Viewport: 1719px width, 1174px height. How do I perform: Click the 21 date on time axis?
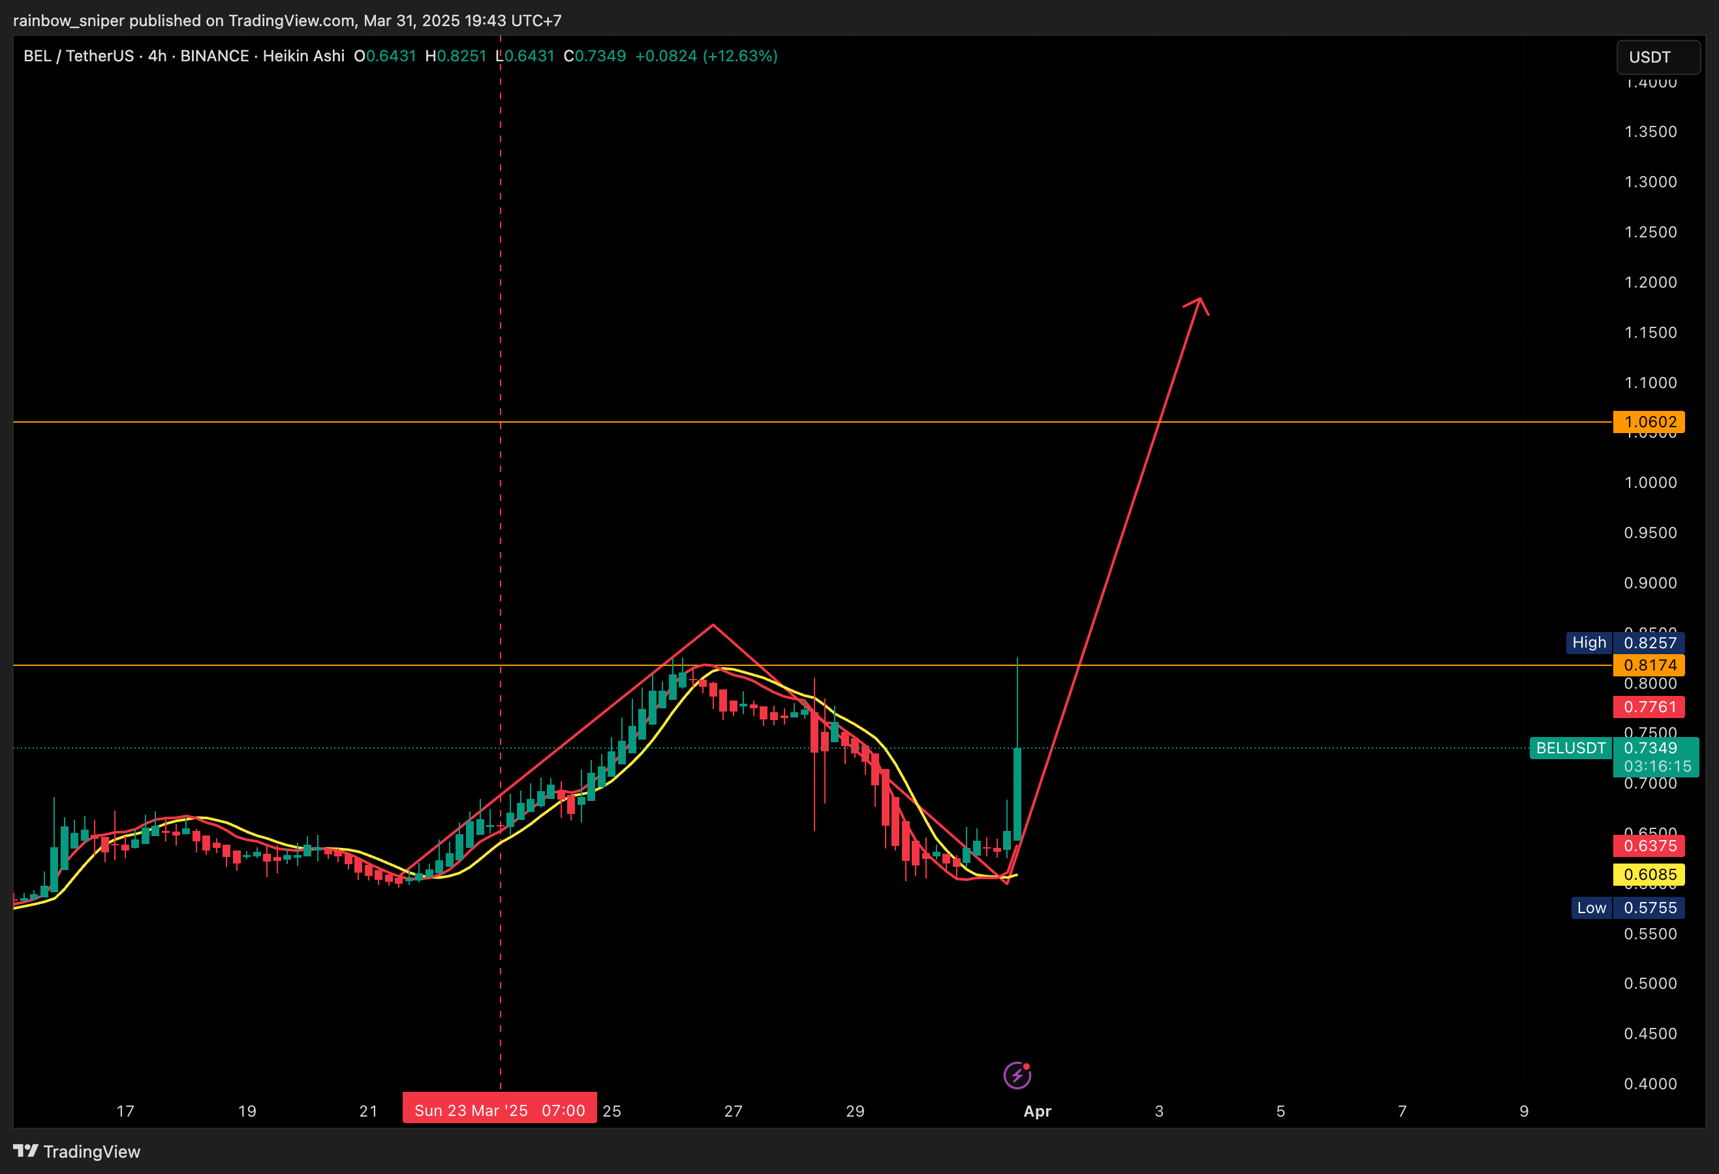pyautogui.click(x=368, y=1111)
